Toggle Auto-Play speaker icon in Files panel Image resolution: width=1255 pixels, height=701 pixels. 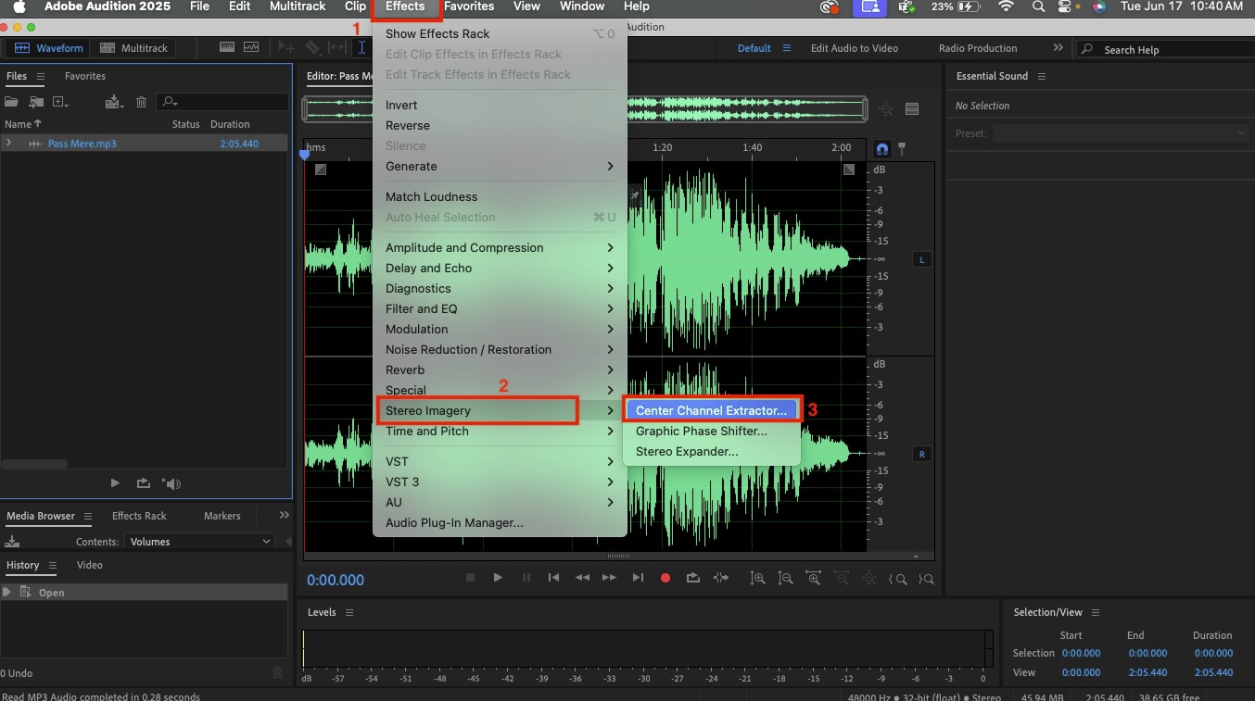(x=171, y=482)
